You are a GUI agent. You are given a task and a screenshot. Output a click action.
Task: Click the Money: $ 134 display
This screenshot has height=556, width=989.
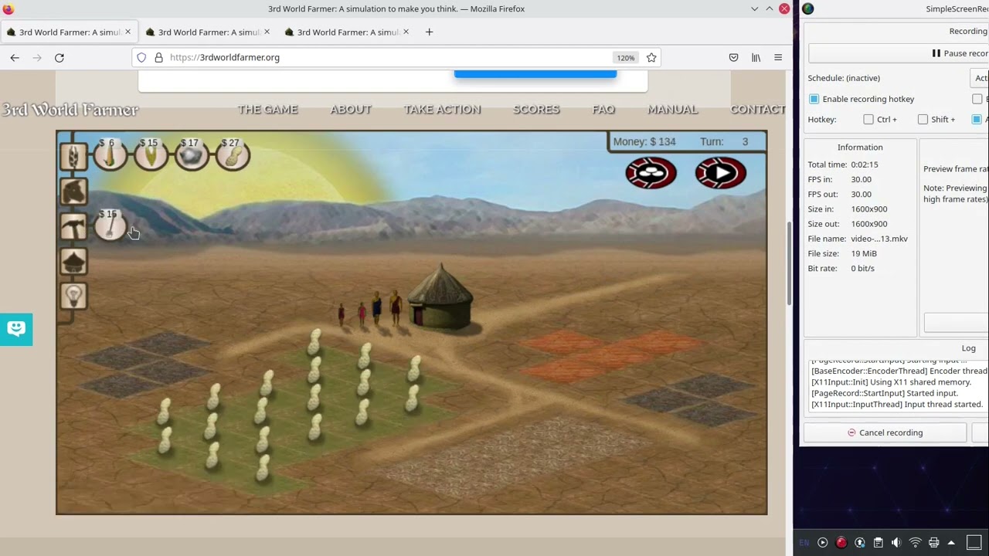pos(644,141)
